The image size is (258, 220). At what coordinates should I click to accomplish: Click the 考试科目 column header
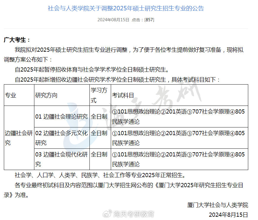click(123, 95)
